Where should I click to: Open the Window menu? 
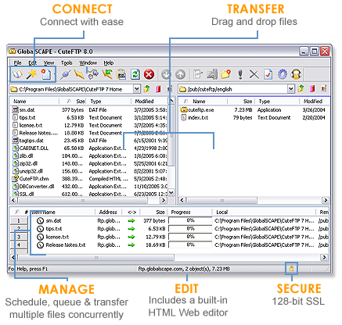88,62
